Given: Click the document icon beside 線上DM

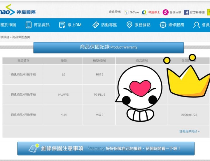Looking at the screenshot, I should (62, 25).
